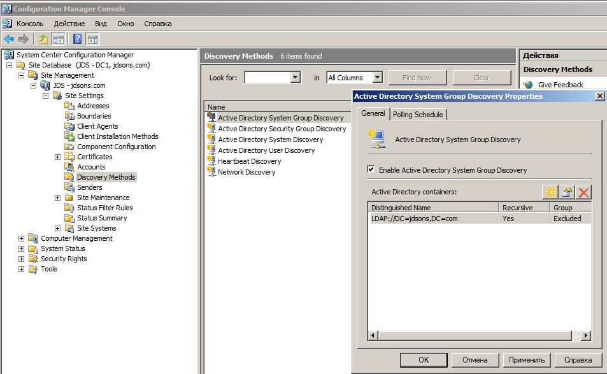Close the Discovery Properties dialog
Screen dimensions: 607x374
pyautogui.click(x=599, y=96)
